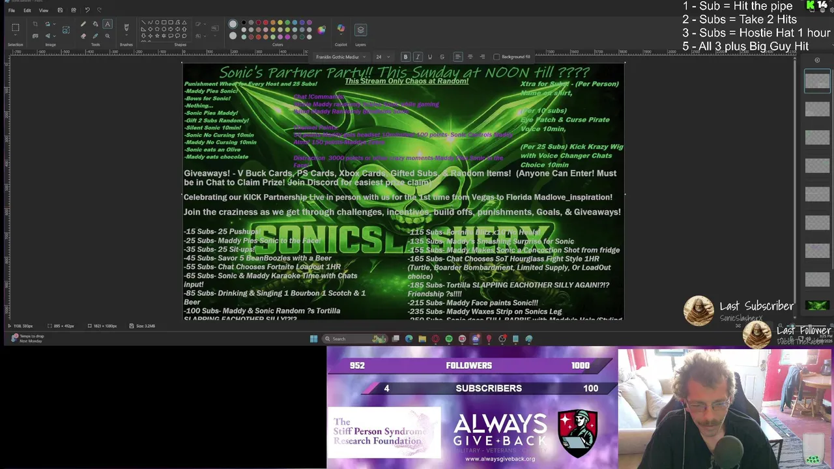Image resolution: width=834 pixels, height=469 pixels.
Task: Select the highlighted top layer thumbnail
Action: pyautogui.click(x=817, y=81)
